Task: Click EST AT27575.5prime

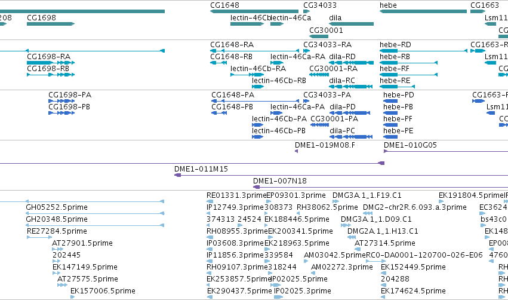Action: pyautogui.click(x=63, y=285)
